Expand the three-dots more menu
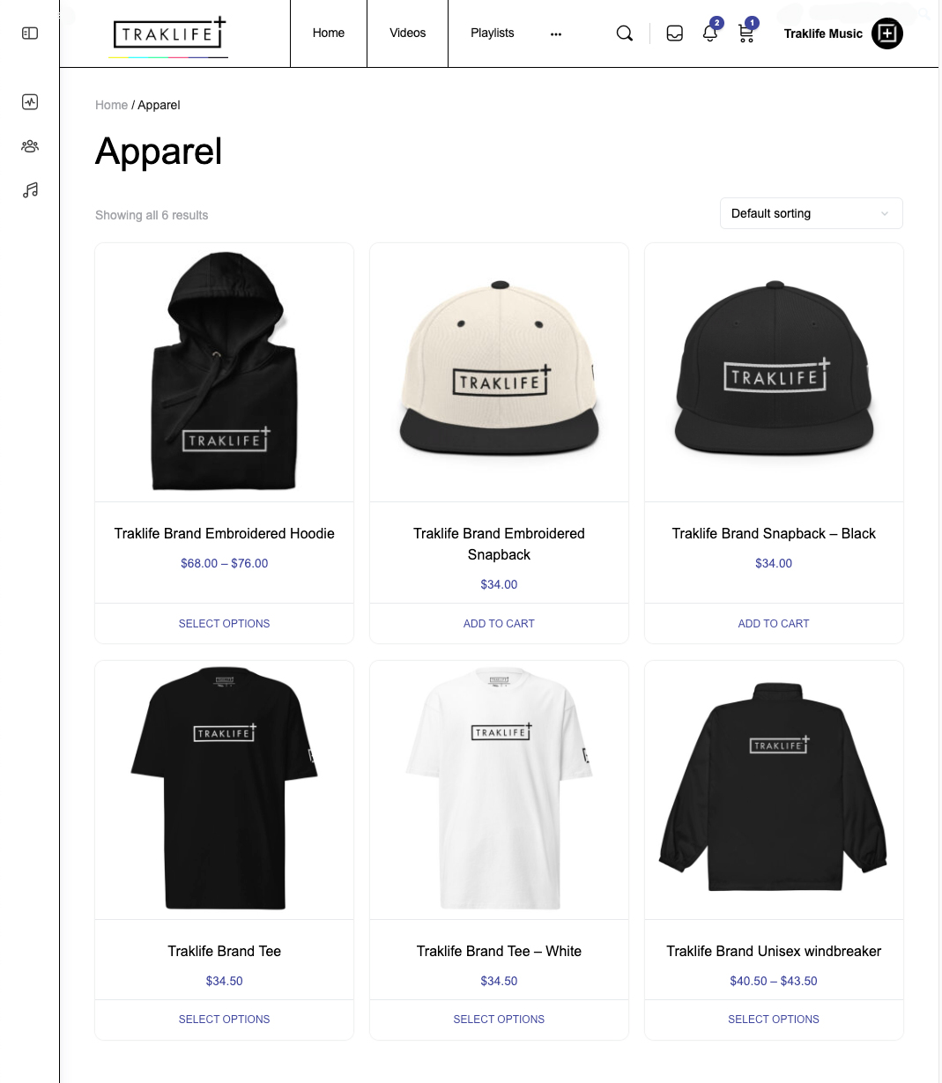The width and height of the screenshot is (942, 1083). 556,33
